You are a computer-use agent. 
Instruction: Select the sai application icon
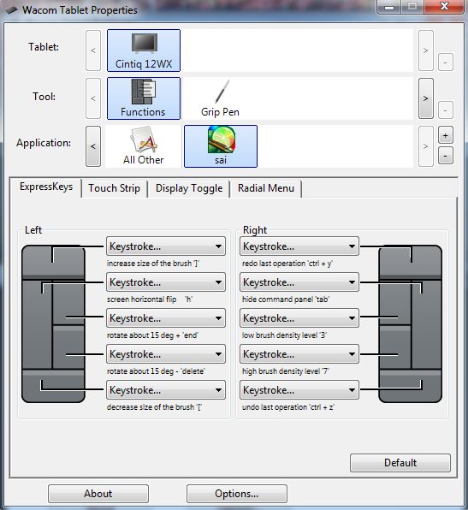[x=221, y=146]
